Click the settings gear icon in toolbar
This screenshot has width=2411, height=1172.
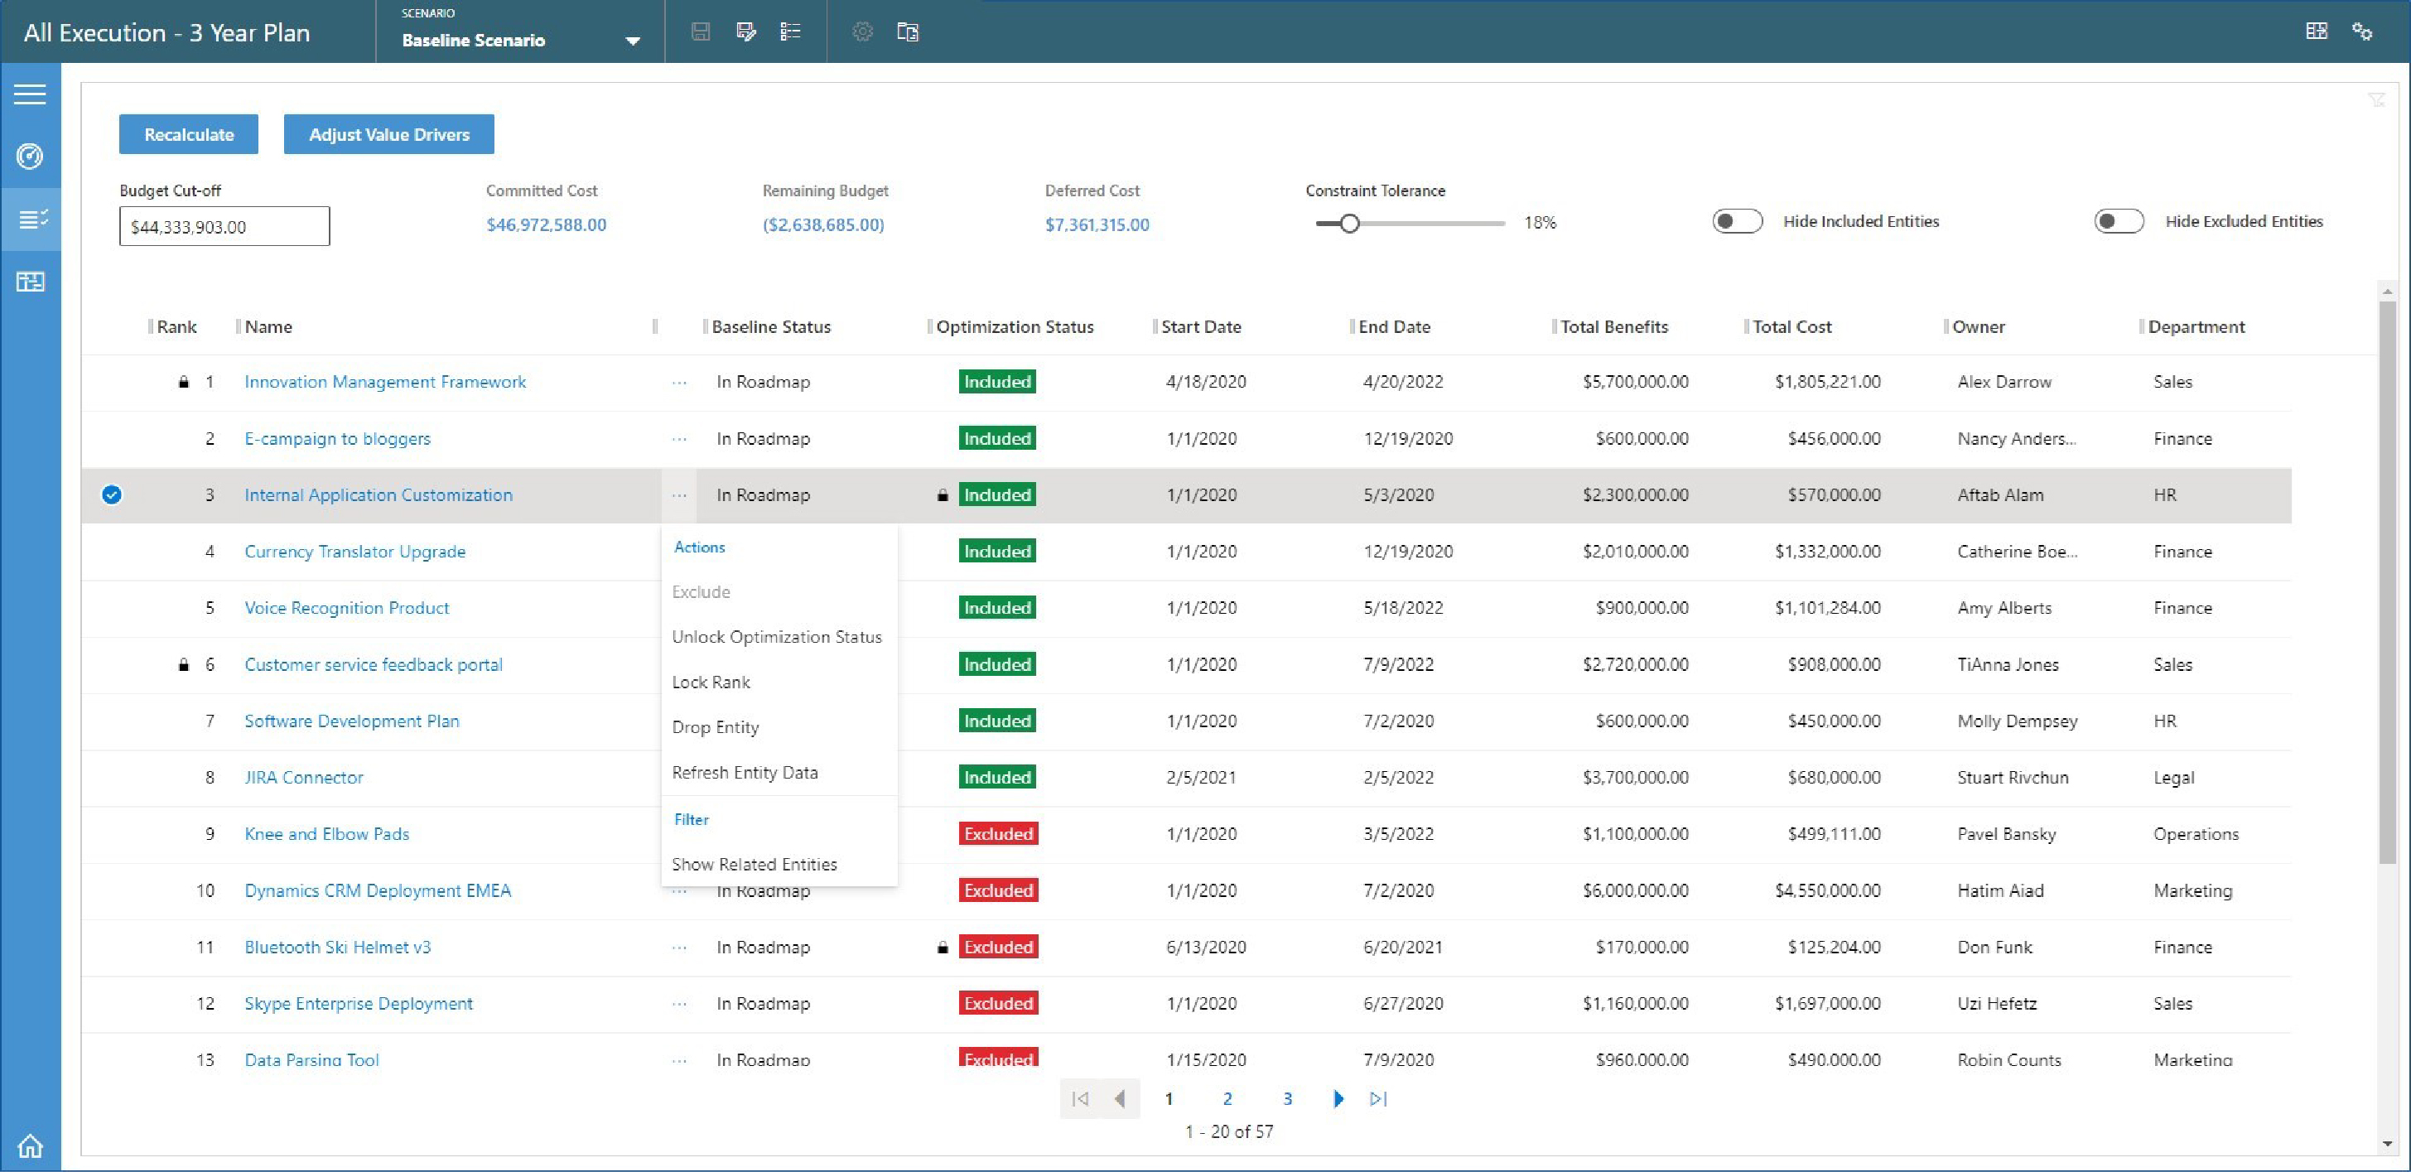(862, 31)
